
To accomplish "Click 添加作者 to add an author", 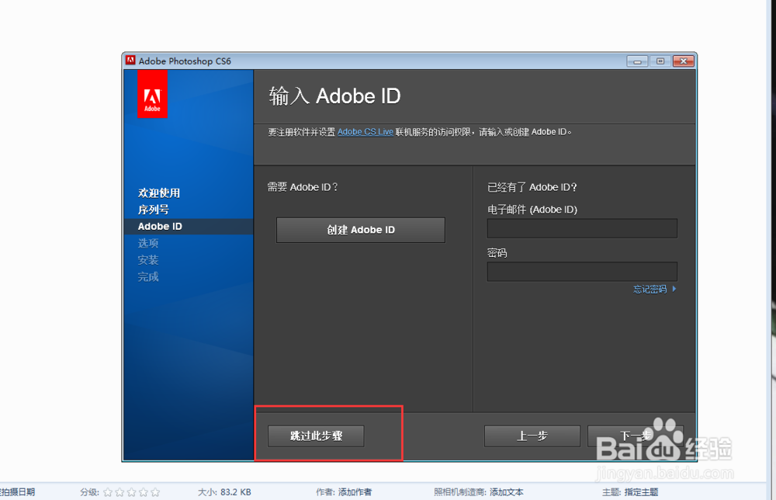I will 354,491.
